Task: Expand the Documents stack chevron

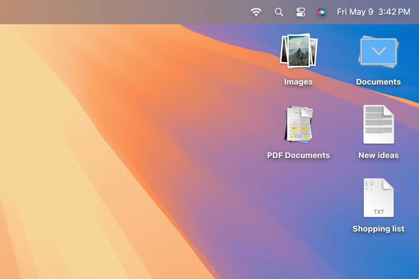Action: (378, 51)
